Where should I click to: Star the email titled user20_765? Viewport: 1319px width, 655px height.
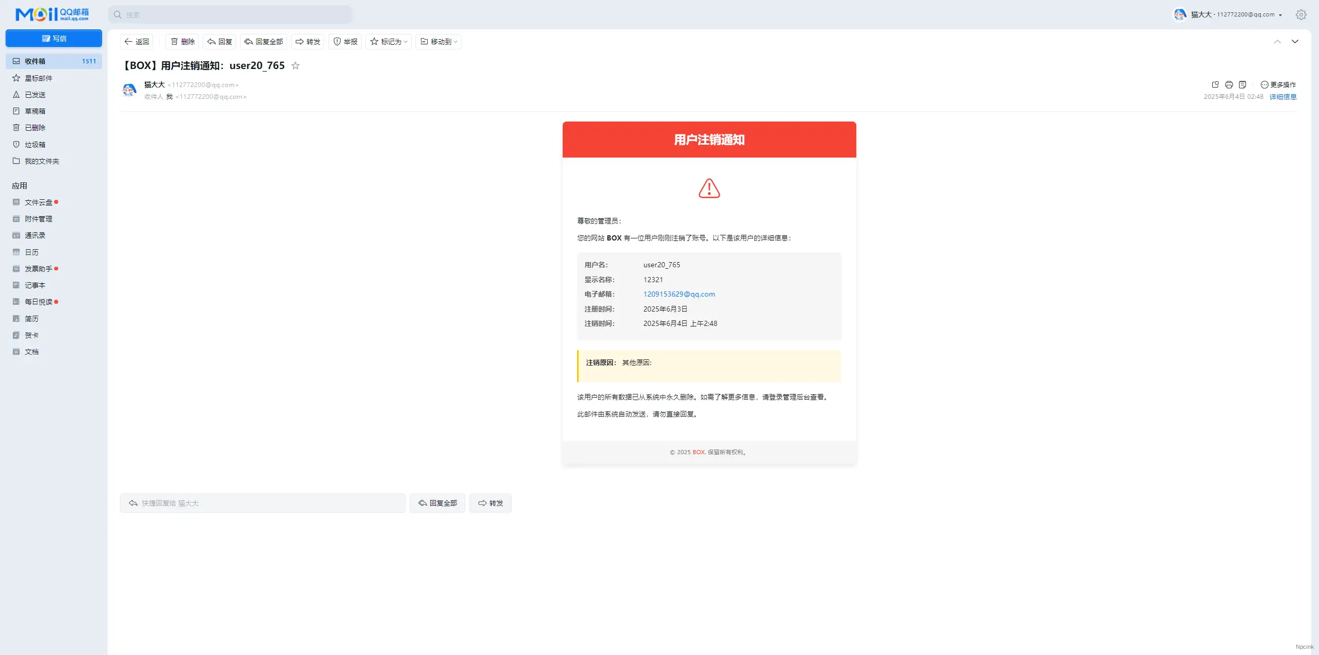click(295, 65)
